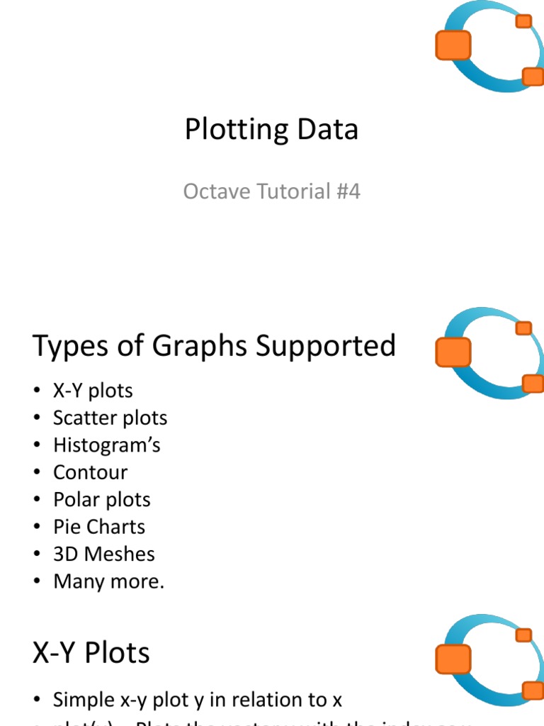Click the small top orange square in the second slide logo
The image size is (544, 726).
(523, 328)
